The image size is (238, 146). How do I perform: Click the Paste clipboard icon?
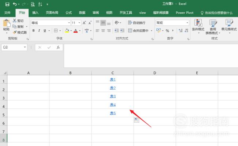[x=7, y=23]
